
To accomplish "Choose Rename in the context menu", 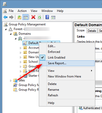I will [x=54, y=90].
